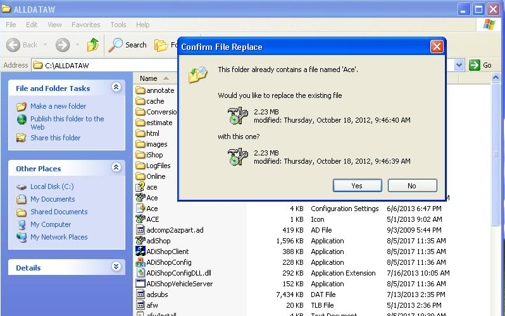Select the ACE icon file
505x316 pixels.
point(140,219)
